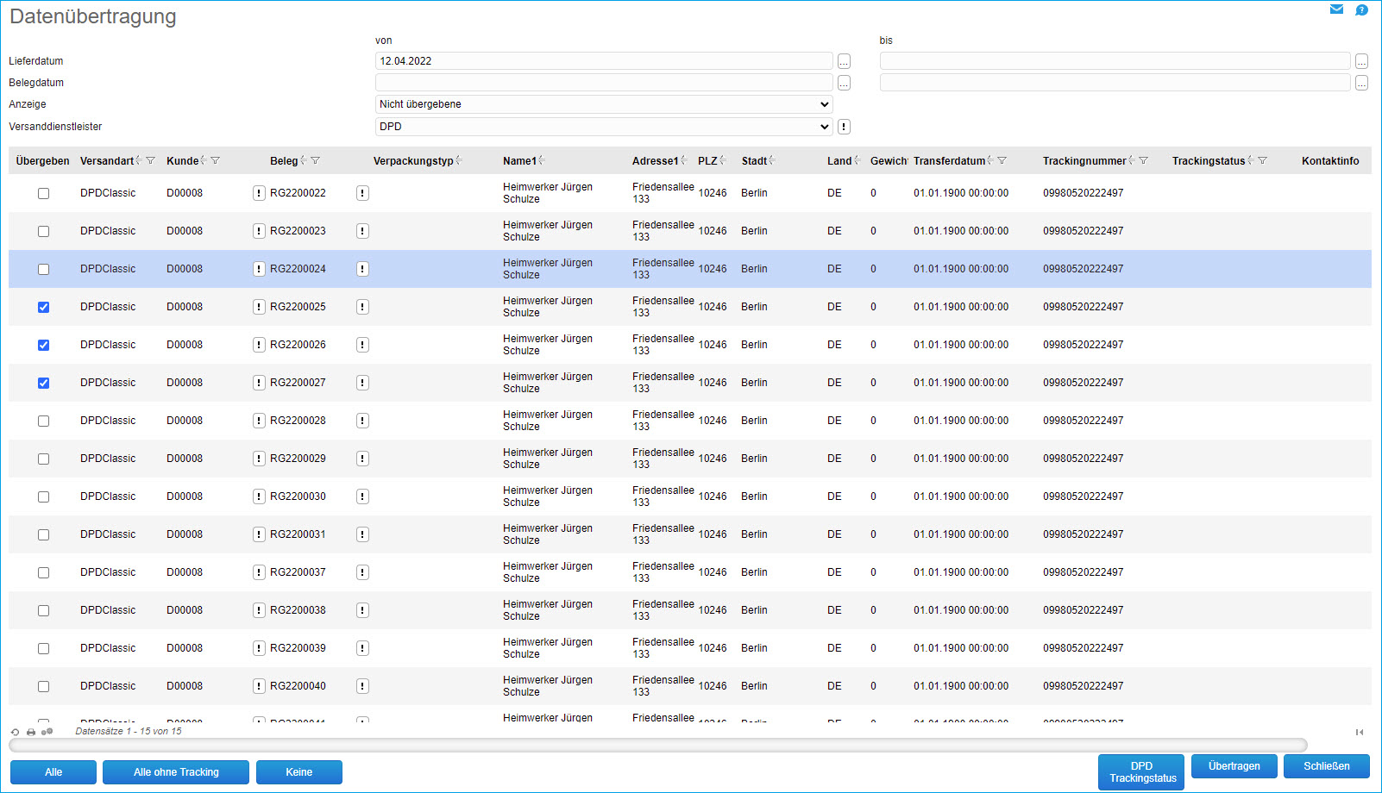Open the mail envelope icon
The image size is (1382, 793).
click(1336, 9)
